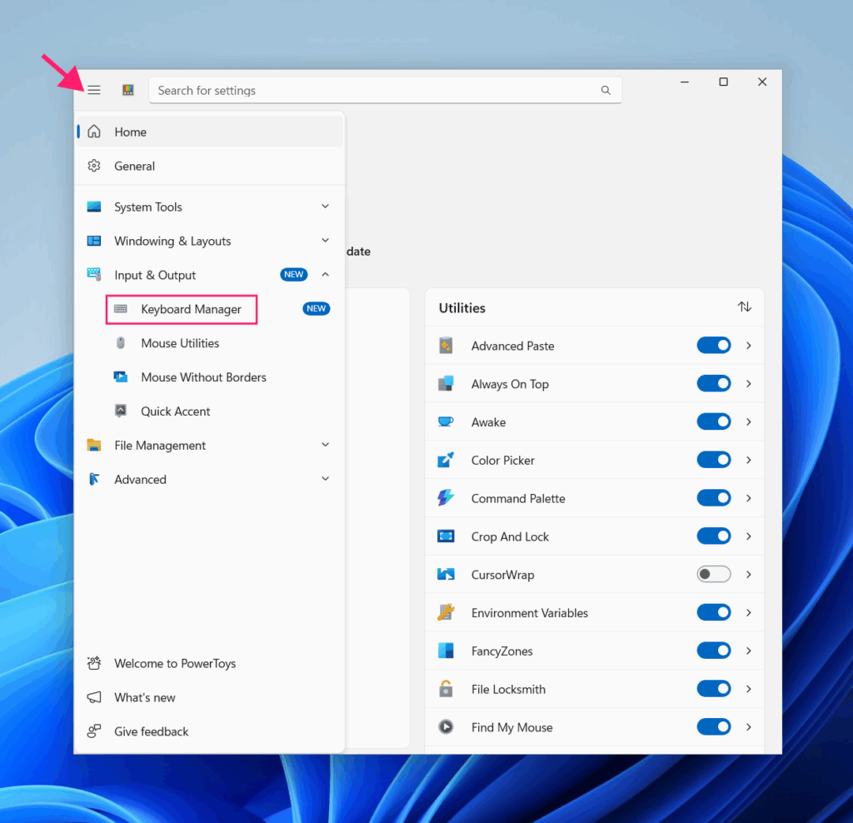This screenshot has width=853, height=823.
Task: Disable the Color Picker toggle
Action: [714, 460]
